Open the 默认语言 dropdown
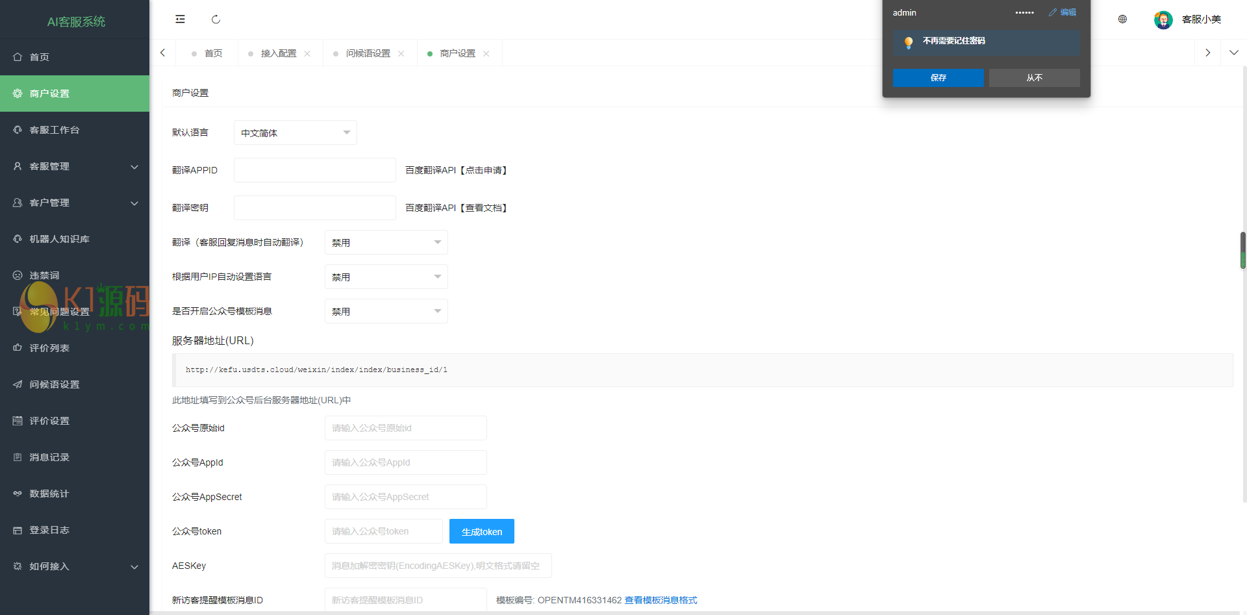The image size is (1247, 615). [295, 132]
